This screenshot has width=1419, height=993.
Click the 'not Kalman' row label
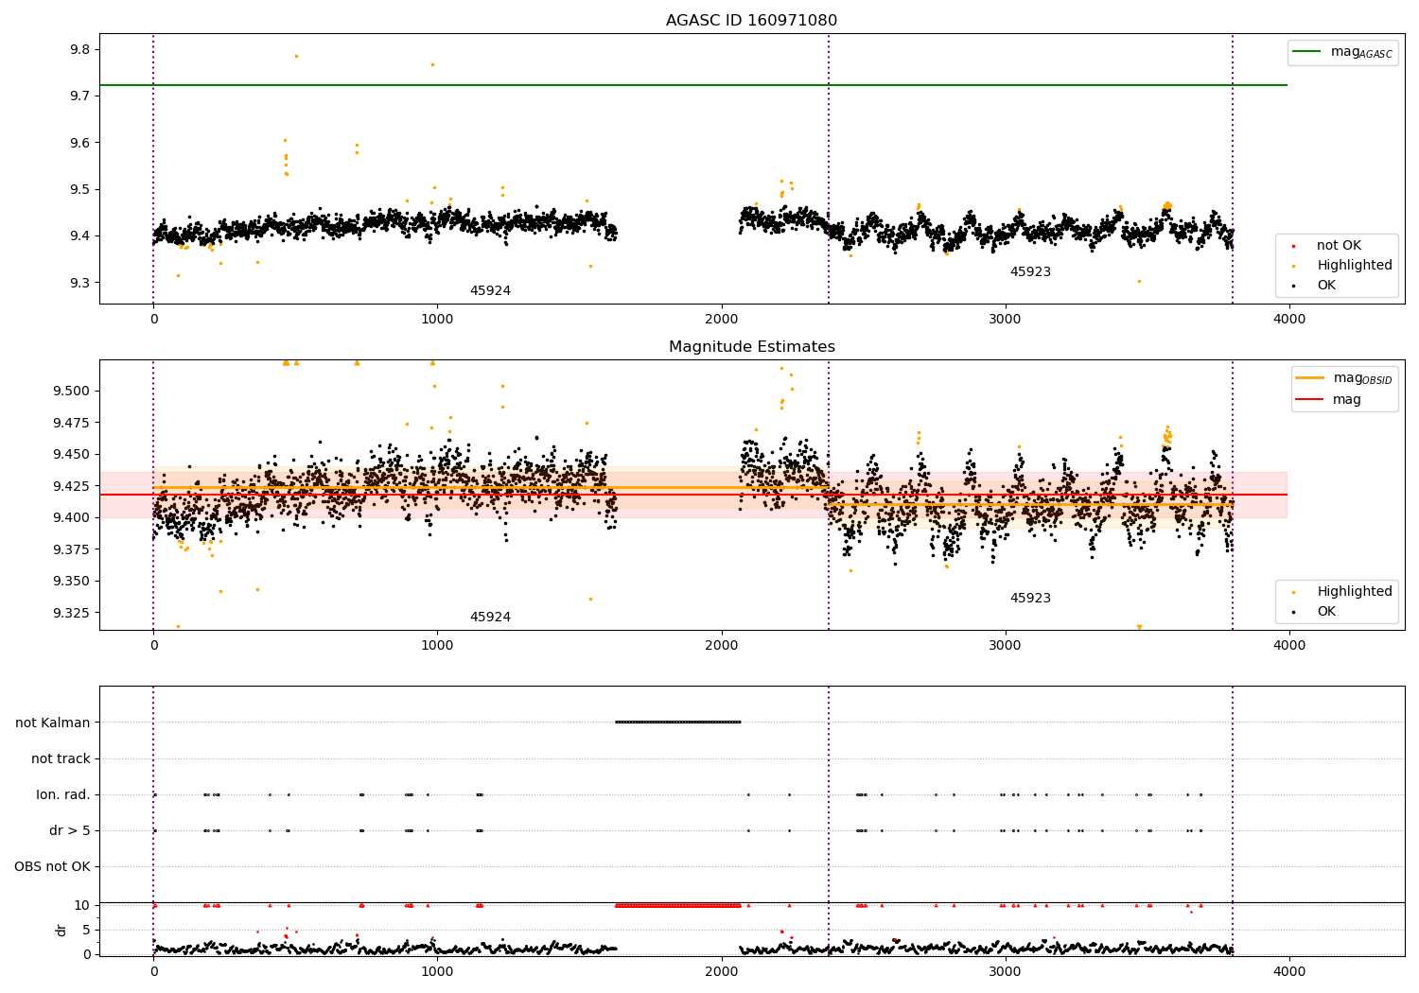(x=53, y=723)
